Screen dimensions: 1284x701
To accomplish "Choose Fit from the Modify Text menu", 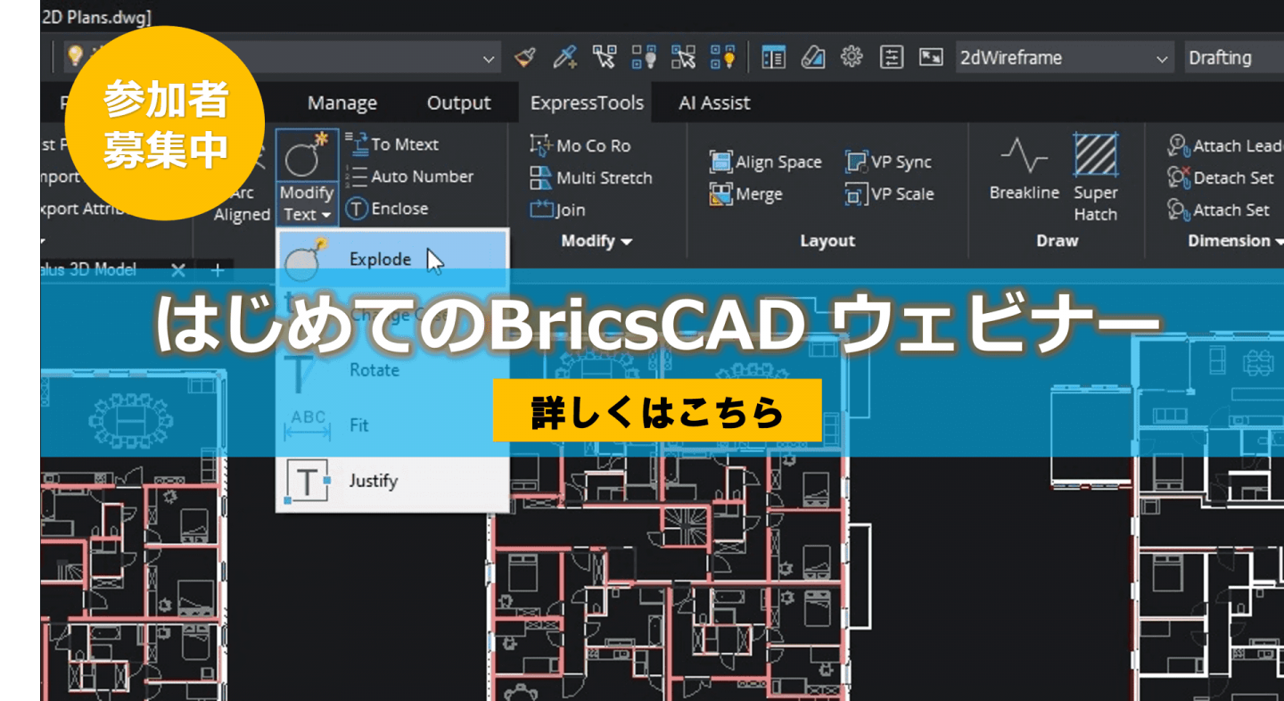I will pos(392,425).
